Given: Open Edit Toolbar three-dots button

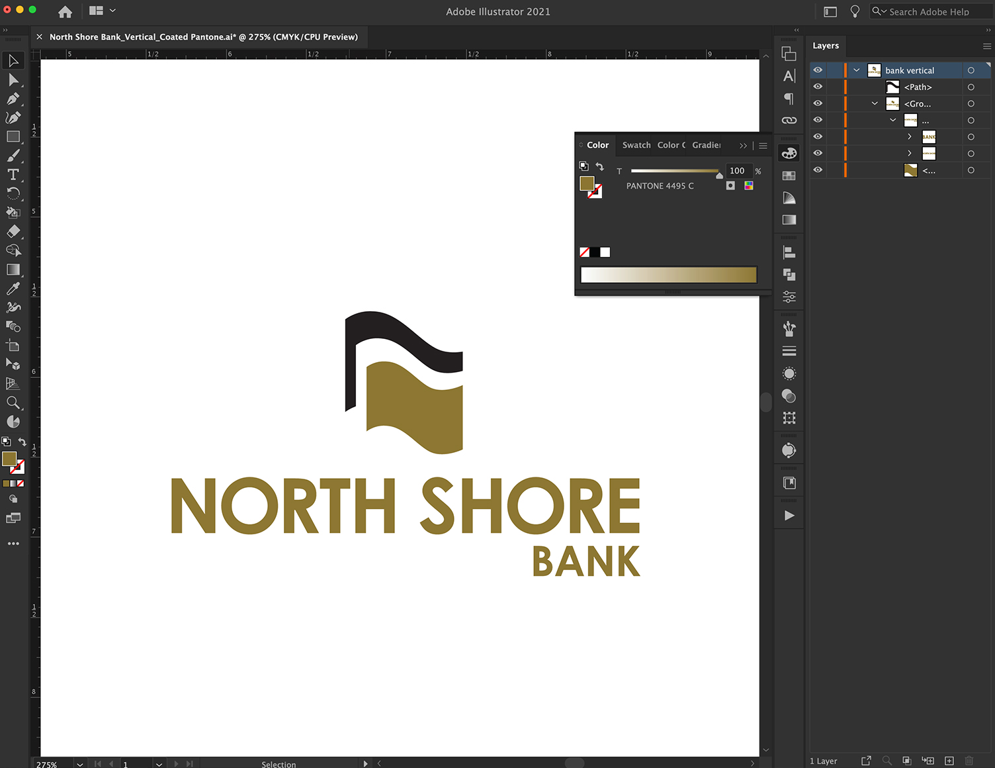Looking at the screenshot, I should (13, 544).
